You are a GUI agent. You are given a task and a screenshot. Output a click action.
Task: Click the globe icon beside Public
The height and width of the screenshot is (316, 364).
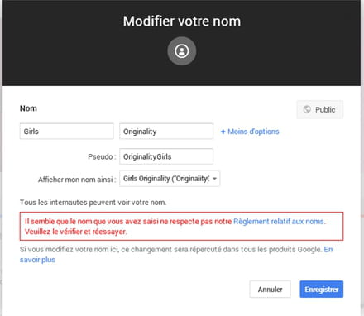(307, 109)
